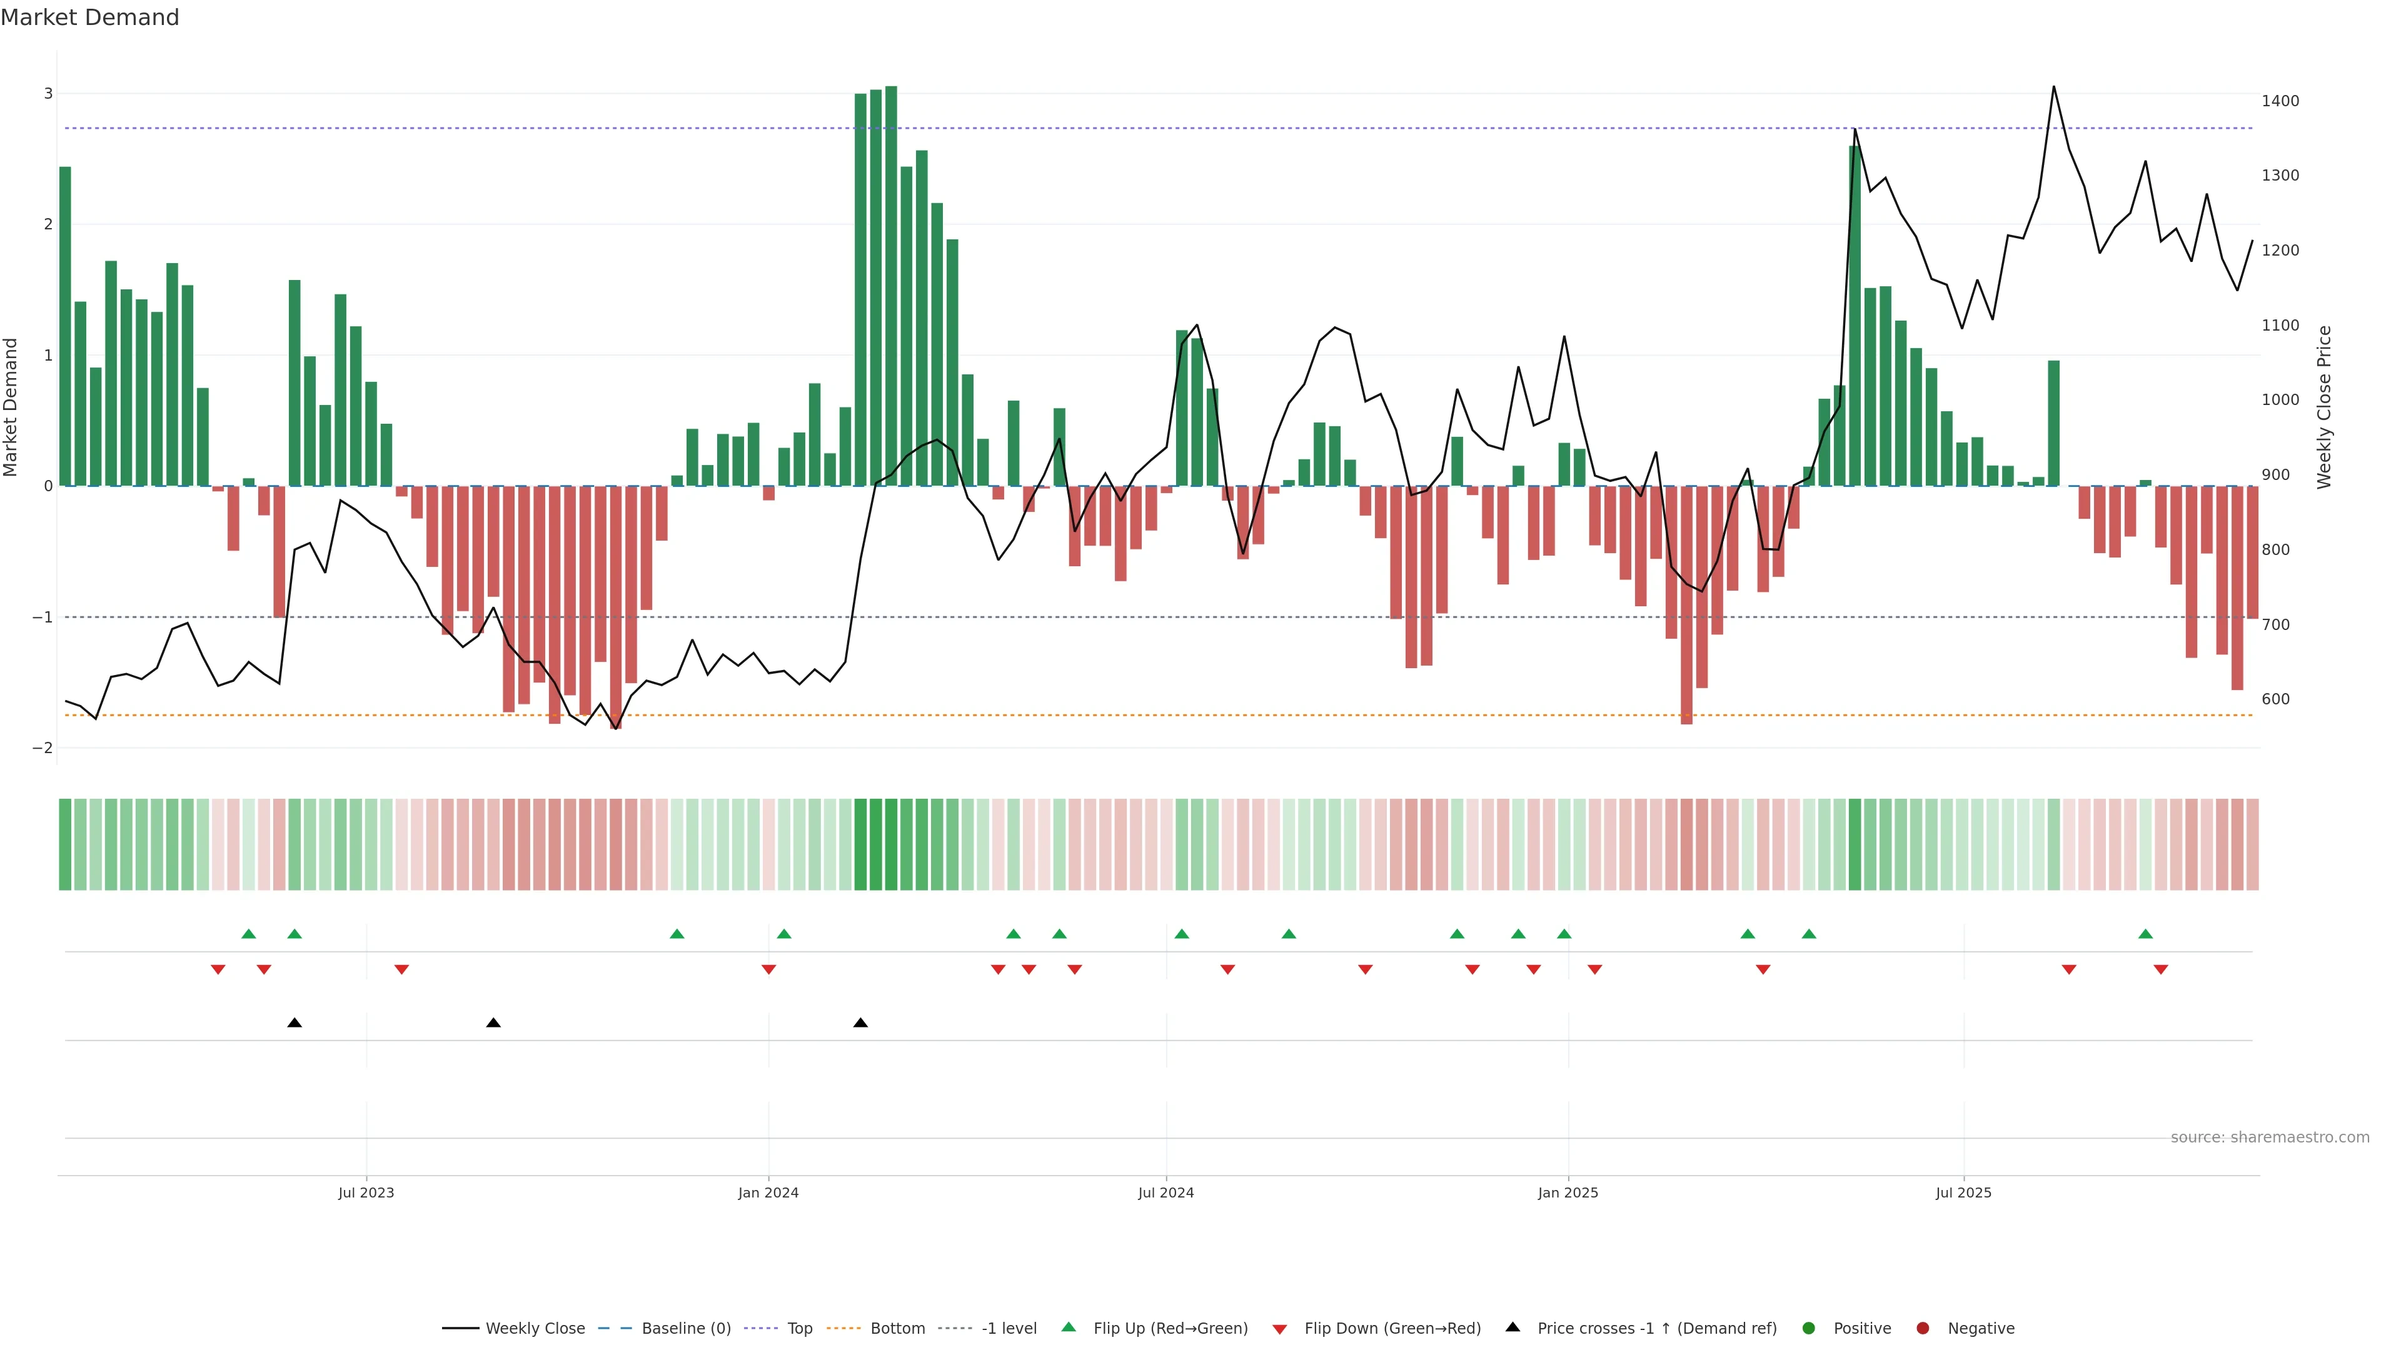The image size is (2401, 1350).
Task: Click the source: sharemaestro.com text
Action: point(2270,1137)
